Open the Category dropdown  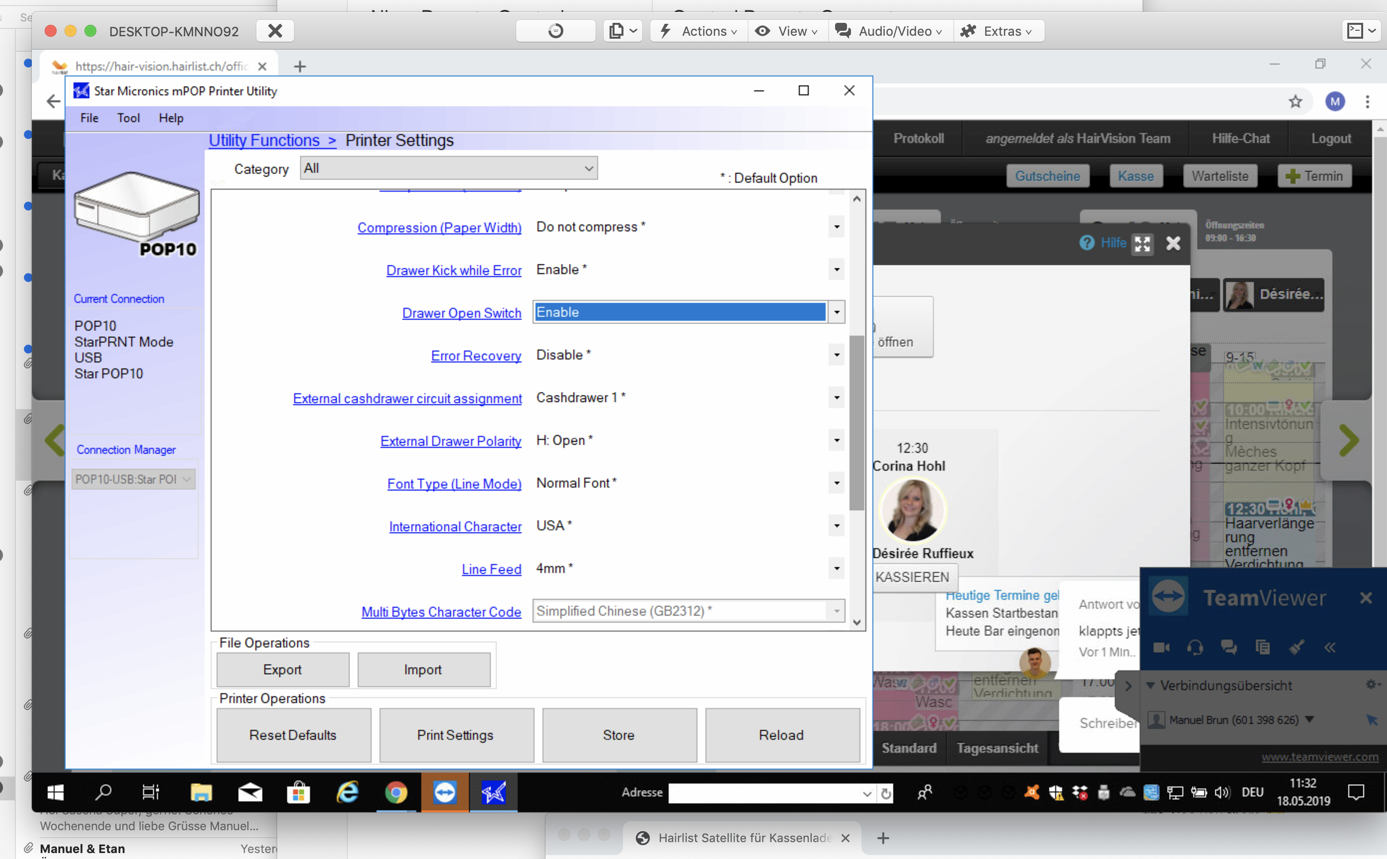coord(449,168)
